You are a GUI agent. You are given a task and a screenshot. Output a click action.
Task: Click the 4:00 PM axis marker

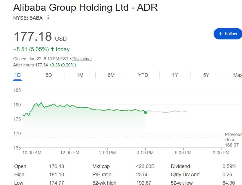[145, 153]
